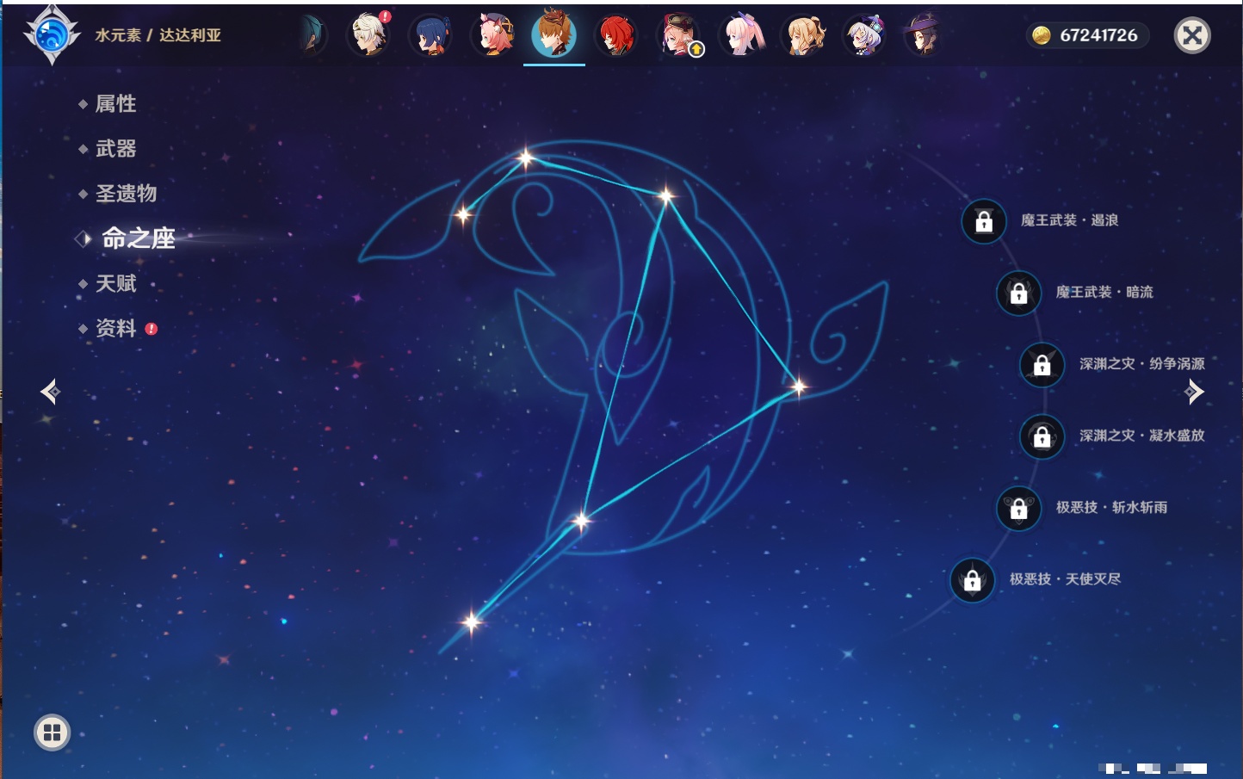Click the 水元素 / 达达利亚 header text
The width and height of the screenshot is (1243, 779).
click(158, 35)
